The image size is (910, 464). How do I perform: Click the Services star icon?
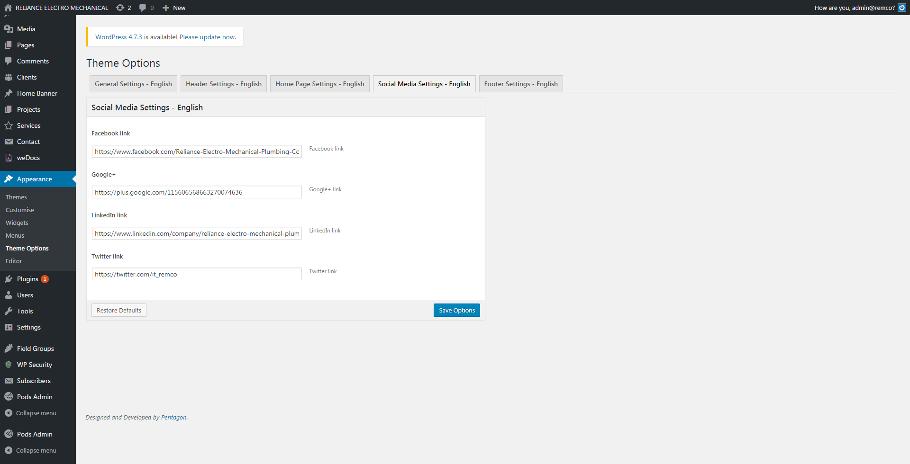[x=9, y=125]
